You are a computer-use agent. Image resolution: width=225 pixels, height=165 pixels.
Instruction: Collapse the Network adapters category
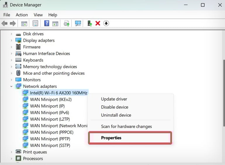11,86
